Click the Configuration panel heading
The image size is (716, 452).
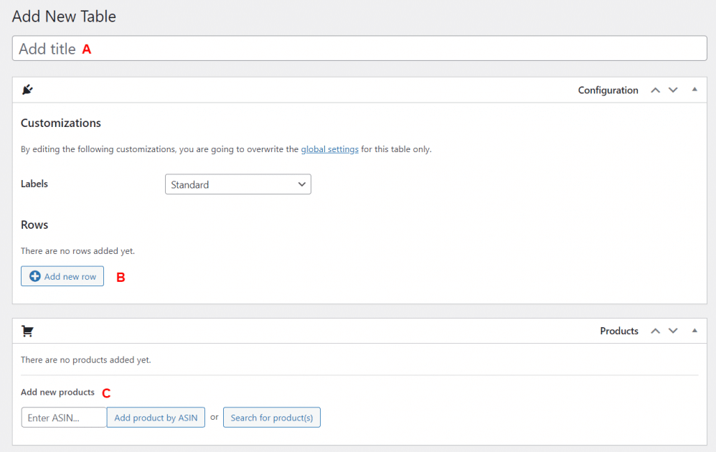pos(608,90)
